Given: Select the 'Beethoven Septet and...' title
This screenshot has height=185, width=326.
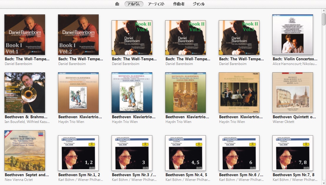Looking at the screenshot, I should (x=27, y=175).
